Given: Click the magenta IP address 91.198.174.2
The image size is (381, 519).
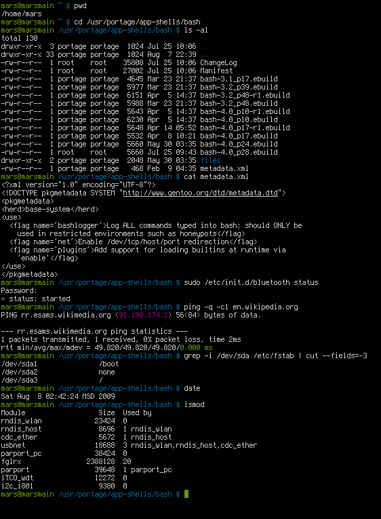Looking at the screenshot, I should [x=143, y=315].
